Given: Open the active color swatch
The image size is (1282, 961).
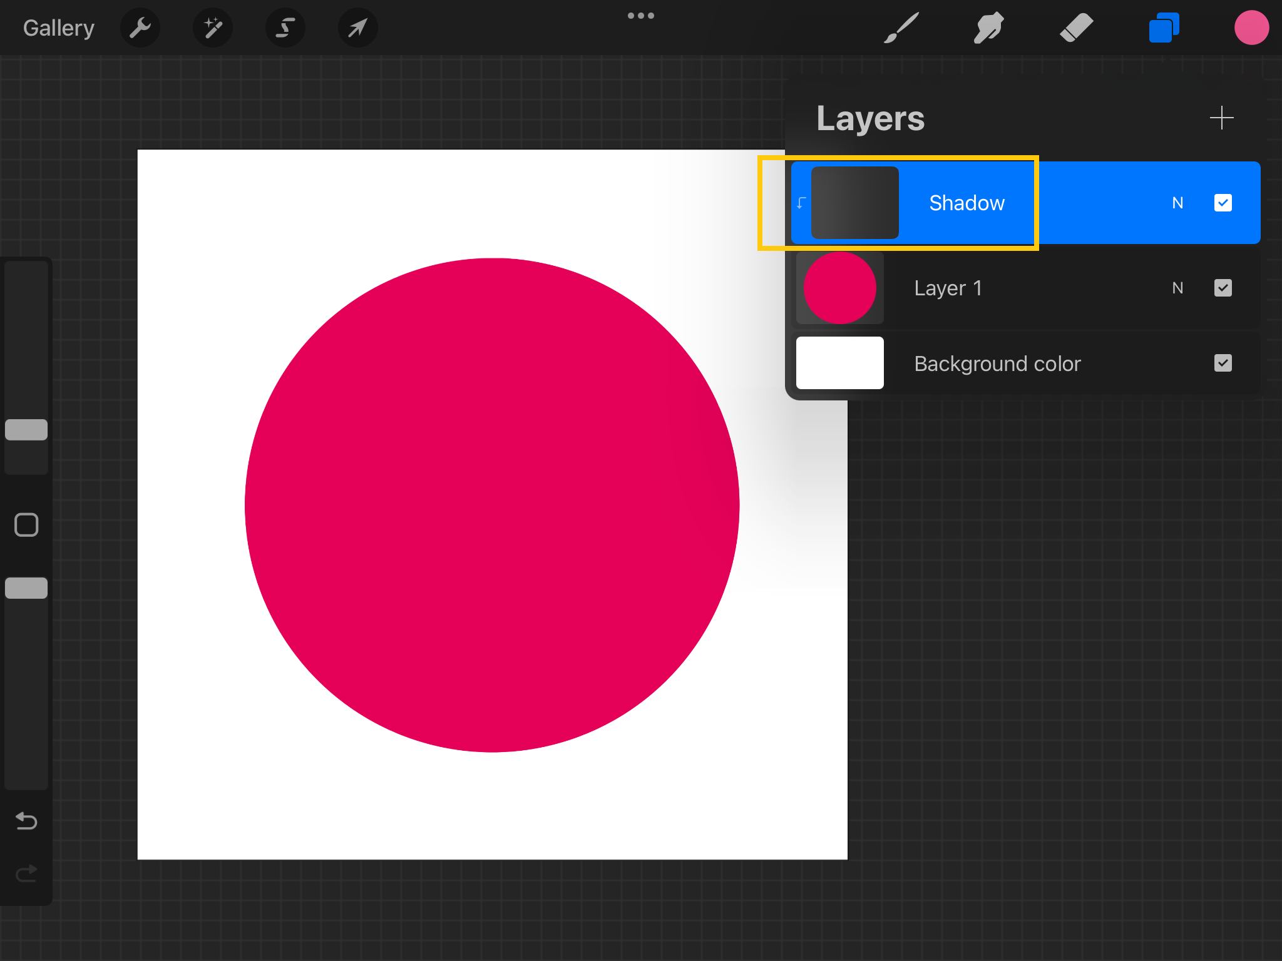Looking at the screenshot, I should pos(1252,28).
